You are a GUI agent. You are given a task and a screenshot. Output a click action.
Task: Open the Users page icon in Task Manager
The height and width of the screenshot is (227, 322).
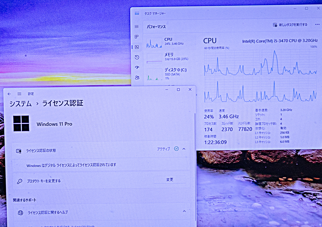(137, 78)
